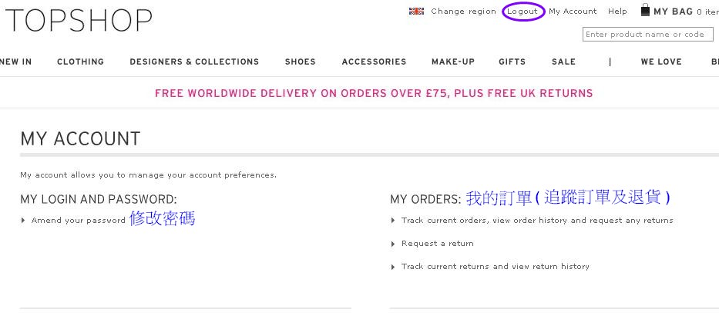The image size is (719, 329).
Task: Click the Change region link
Action: click(464, 12)
